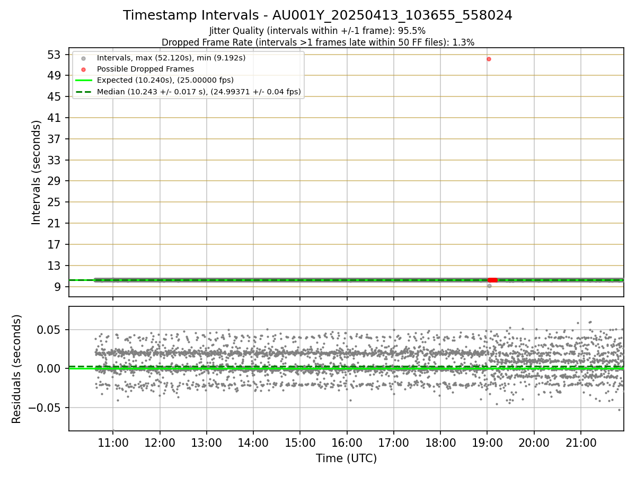Click the 'Time (UTC)' x-axis label
The image size is (636, 477).
(346, 458)
